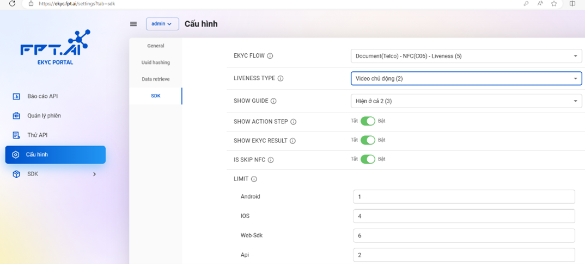Click info icon beside LIVENESS TYPE
Viewport: 585px width, 264px height.
click(x=281, y=78)
